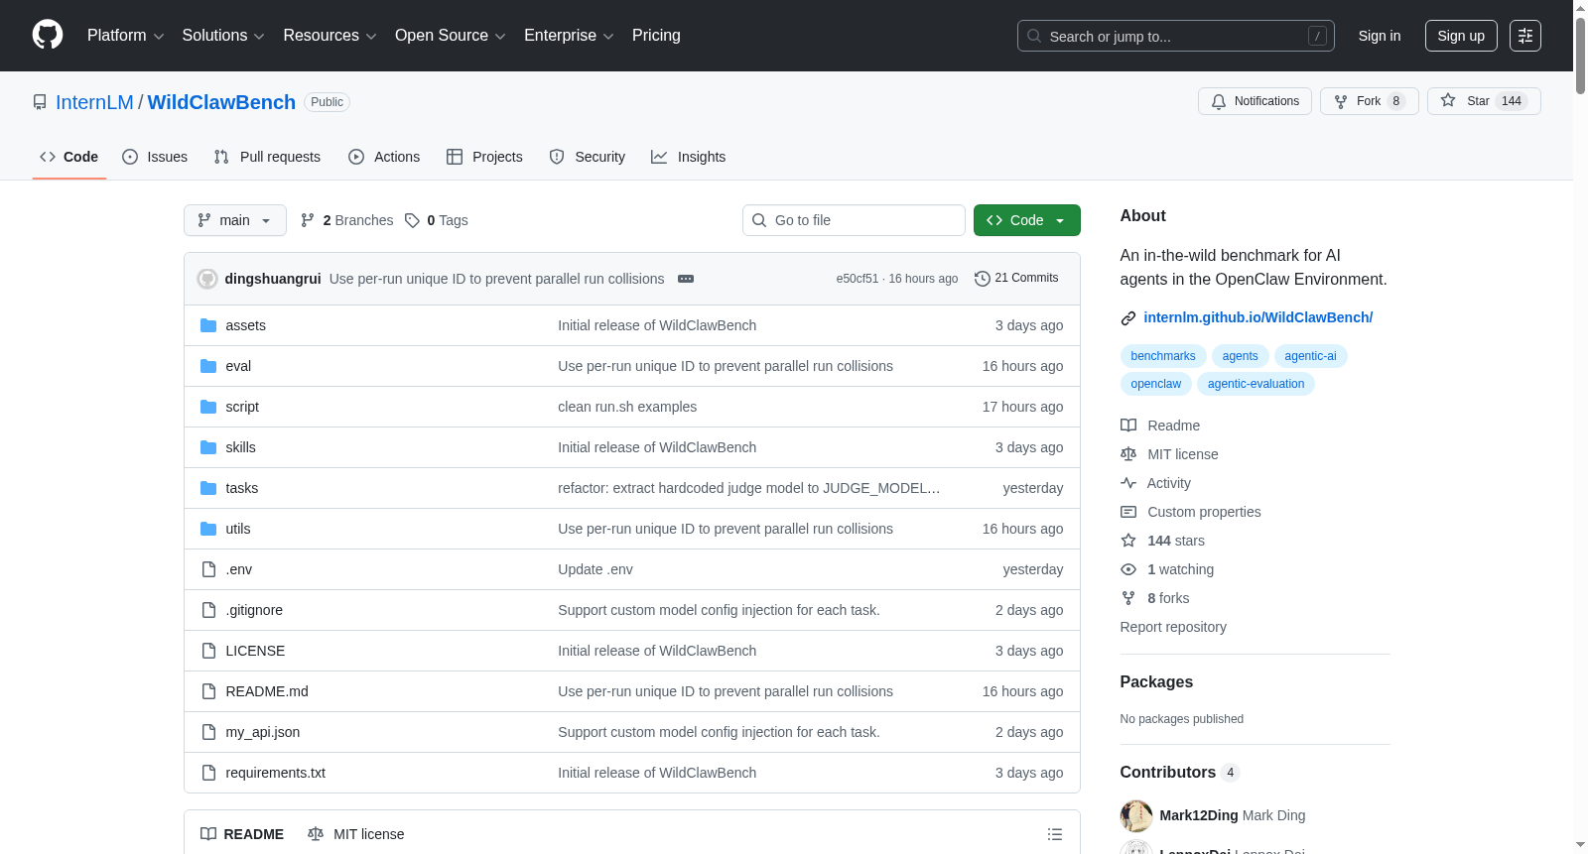The height and width of the screenshot is (854, 1588).
Task: Open the tasks folder
Action: point(241,488)
